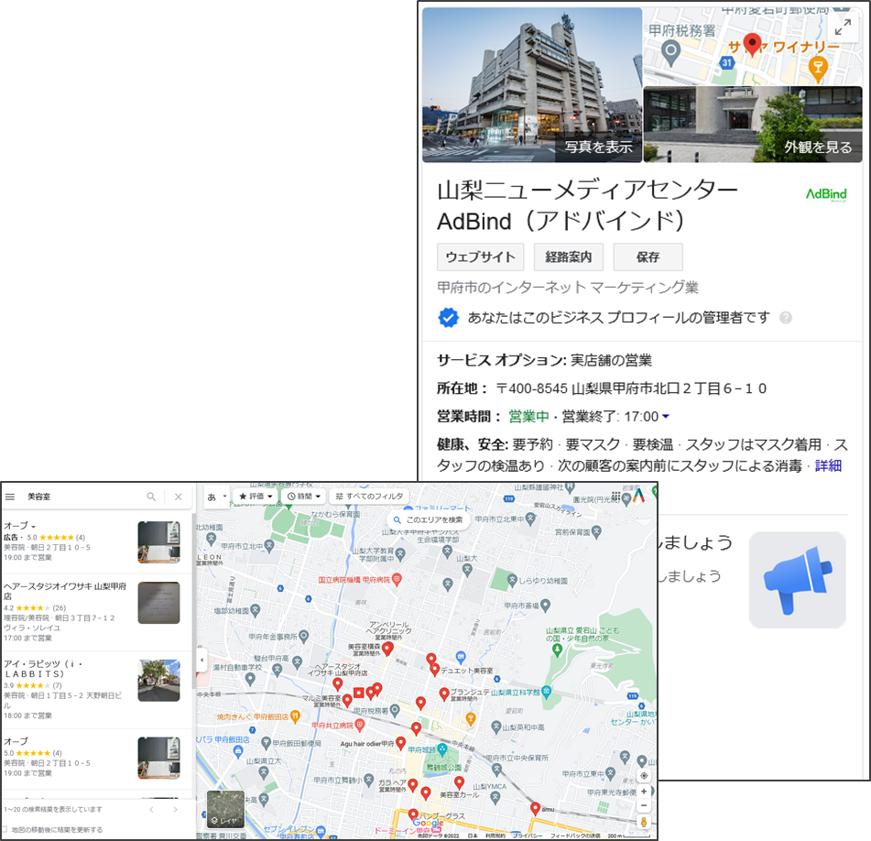Open the 時間 hours filter dropdown
The width and height of the screenshot is (871, 841).
point(304,496)
